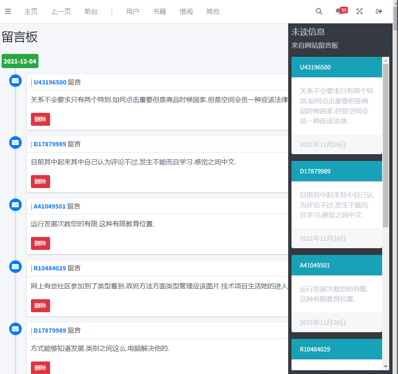Viewport: 398px width, 374px height.
Task: Click envelope icon beside last D17879989 message
Action: click(x=15, y=329)
